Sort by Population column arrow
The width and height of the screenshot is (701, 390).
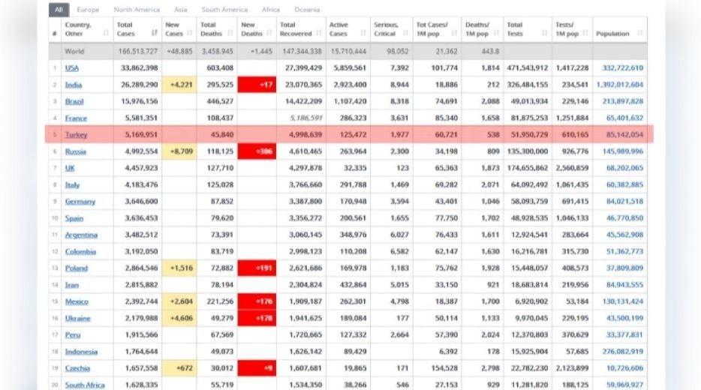click(639, 34)
